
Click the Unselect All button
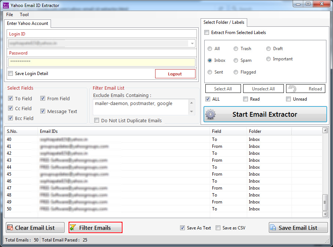click(263, 89)
